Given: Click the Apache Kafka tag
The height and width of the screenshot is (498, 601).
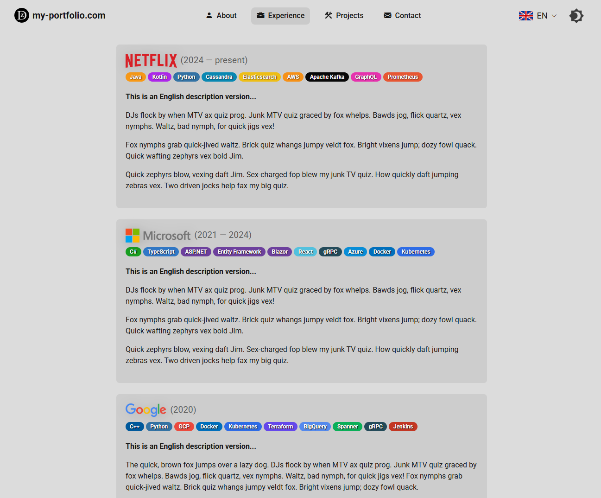Looking at the screenshot, I should (x=327, y=77).
